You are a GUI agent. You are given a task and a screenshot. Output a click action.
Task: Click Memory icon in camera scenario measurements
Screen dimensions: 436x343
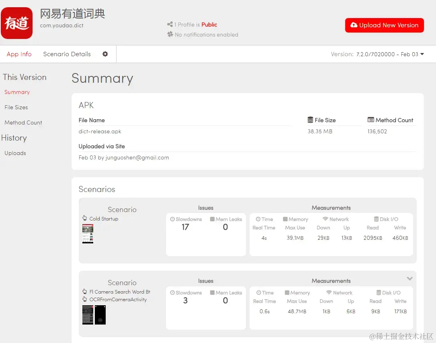click(x=287, y=292)
